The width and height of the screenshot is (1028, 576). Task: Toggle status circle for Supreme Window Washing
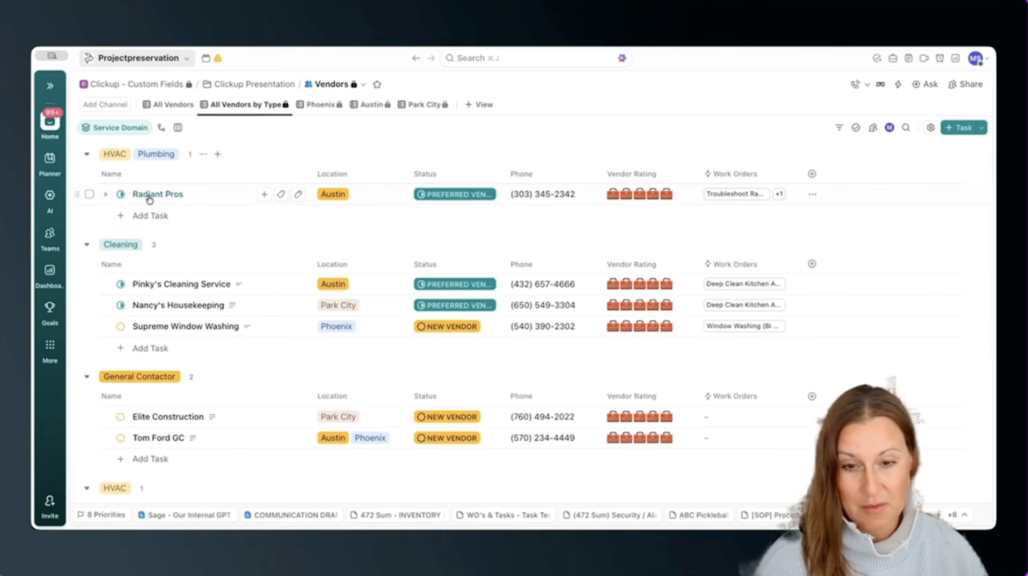point(120,327)
